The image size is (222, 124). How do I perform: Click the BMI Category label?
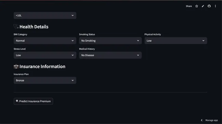[x=20, y=34]
